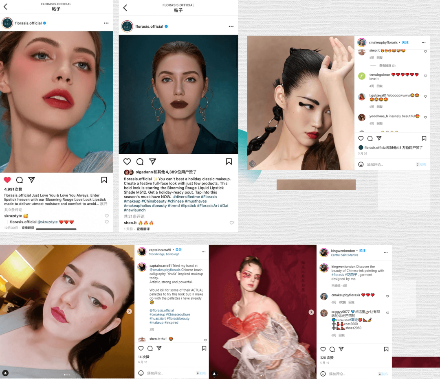440x379 pixels.
Task: View all 21 comments (共21条评论)
Action: pyautogui.click(x=134, y=217)
